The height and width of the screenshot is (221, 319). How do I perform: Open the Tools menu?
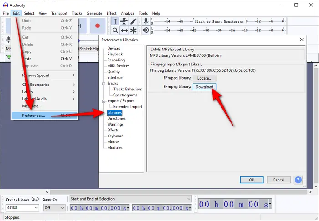(x=143, y=13)
